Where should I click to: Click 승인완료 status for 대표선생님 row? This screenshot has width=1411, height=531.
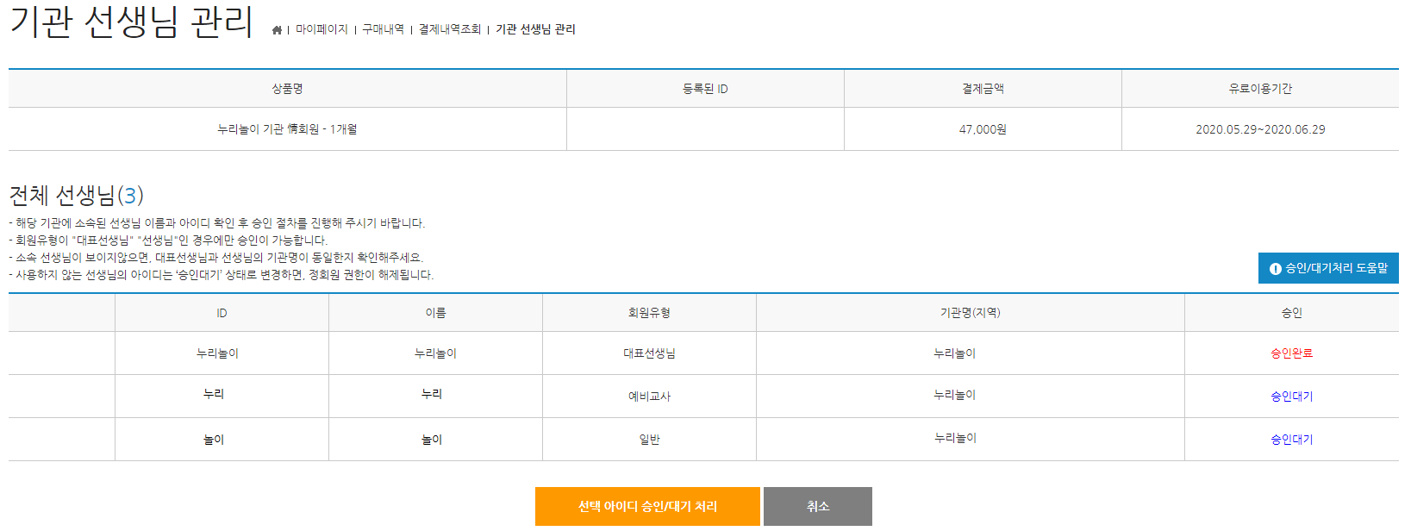pos(1291,353)
